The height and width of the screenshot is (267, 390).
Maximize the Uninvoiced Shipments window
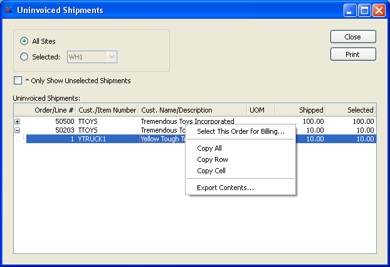(x=366, y=10)
